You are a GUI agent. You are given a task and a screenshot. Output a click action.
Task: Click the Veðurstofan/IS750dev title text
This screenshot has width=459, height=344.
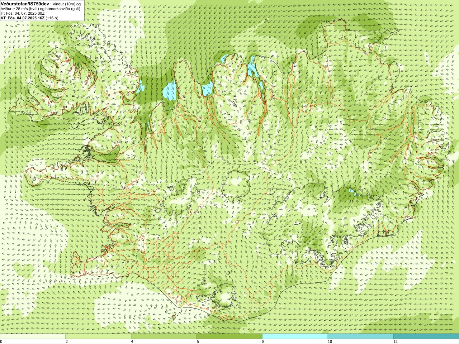[x=25, y=4]
